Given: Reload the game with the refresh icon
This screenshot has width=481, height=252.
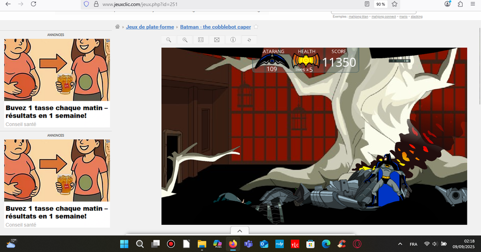Looking at the screenshot, I should (249, 40).
